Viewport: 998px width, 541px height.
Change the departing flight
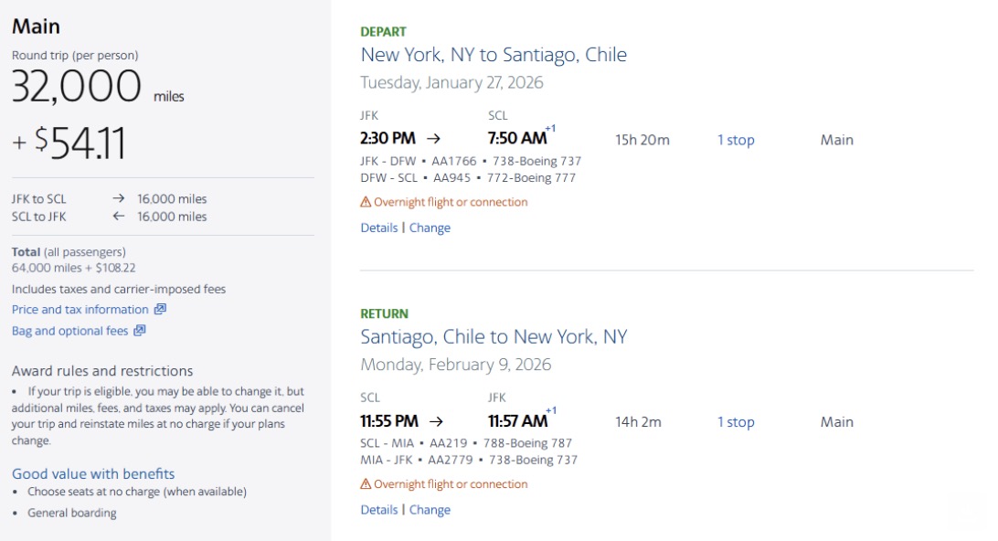429,228
